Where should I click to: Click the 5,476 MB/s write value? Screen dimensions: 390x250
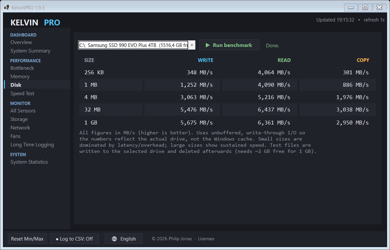click(x=197, y=110)
